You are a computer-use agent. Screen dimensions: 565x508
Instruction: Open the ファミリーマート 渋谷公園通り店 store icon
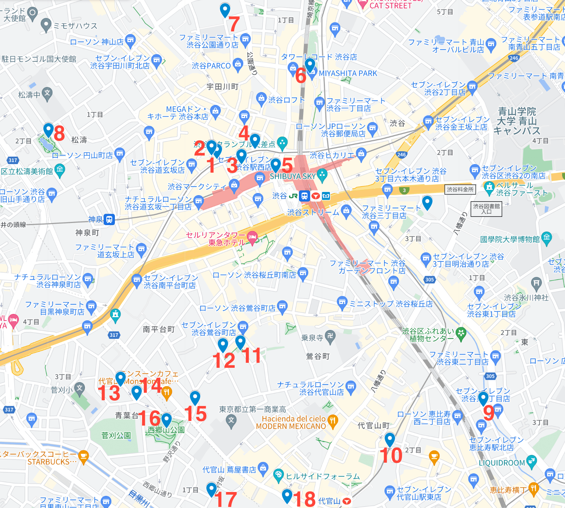tap(245, 40)
